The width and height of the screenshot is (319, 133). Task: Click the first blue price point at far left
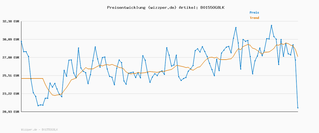(x=22, y=41)
